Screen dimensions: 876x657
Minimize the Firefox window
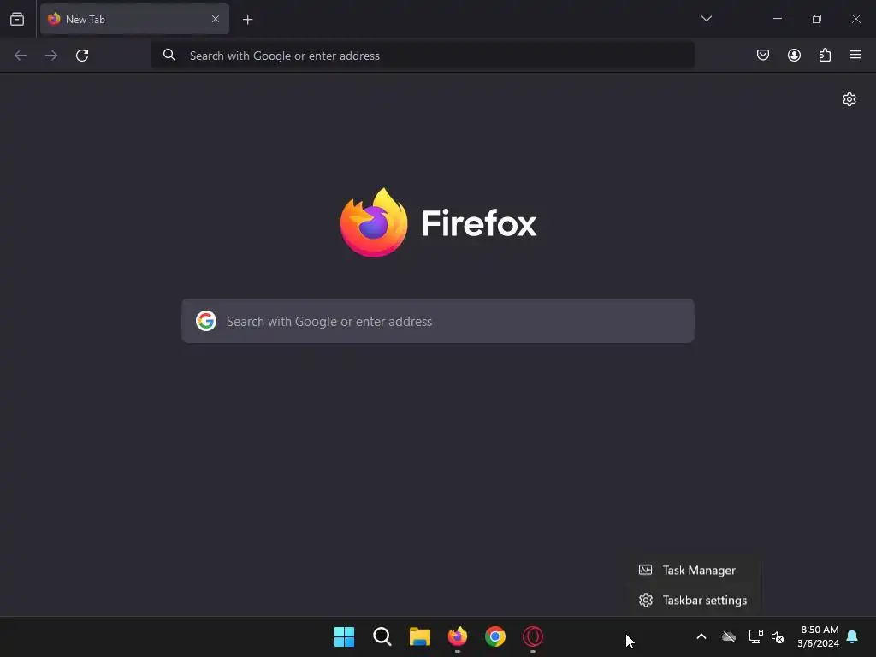pyautogui.click(x=777, y=19)
